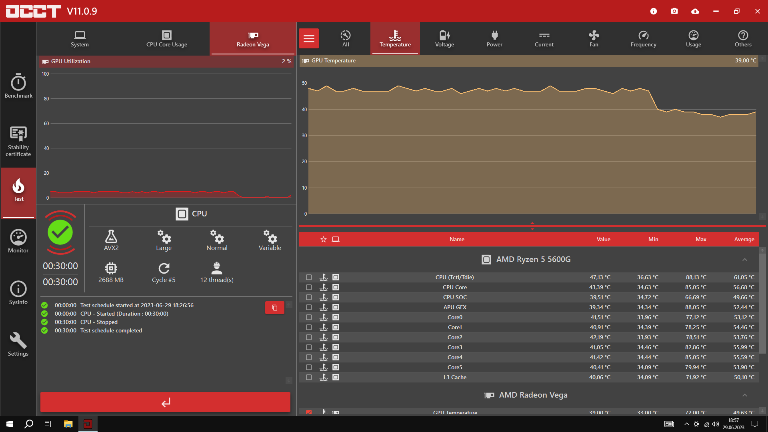Collapse the AMD Ryzen 5 5600G group
This screenshot has height=432, width=768.
[x=745, y=260]
